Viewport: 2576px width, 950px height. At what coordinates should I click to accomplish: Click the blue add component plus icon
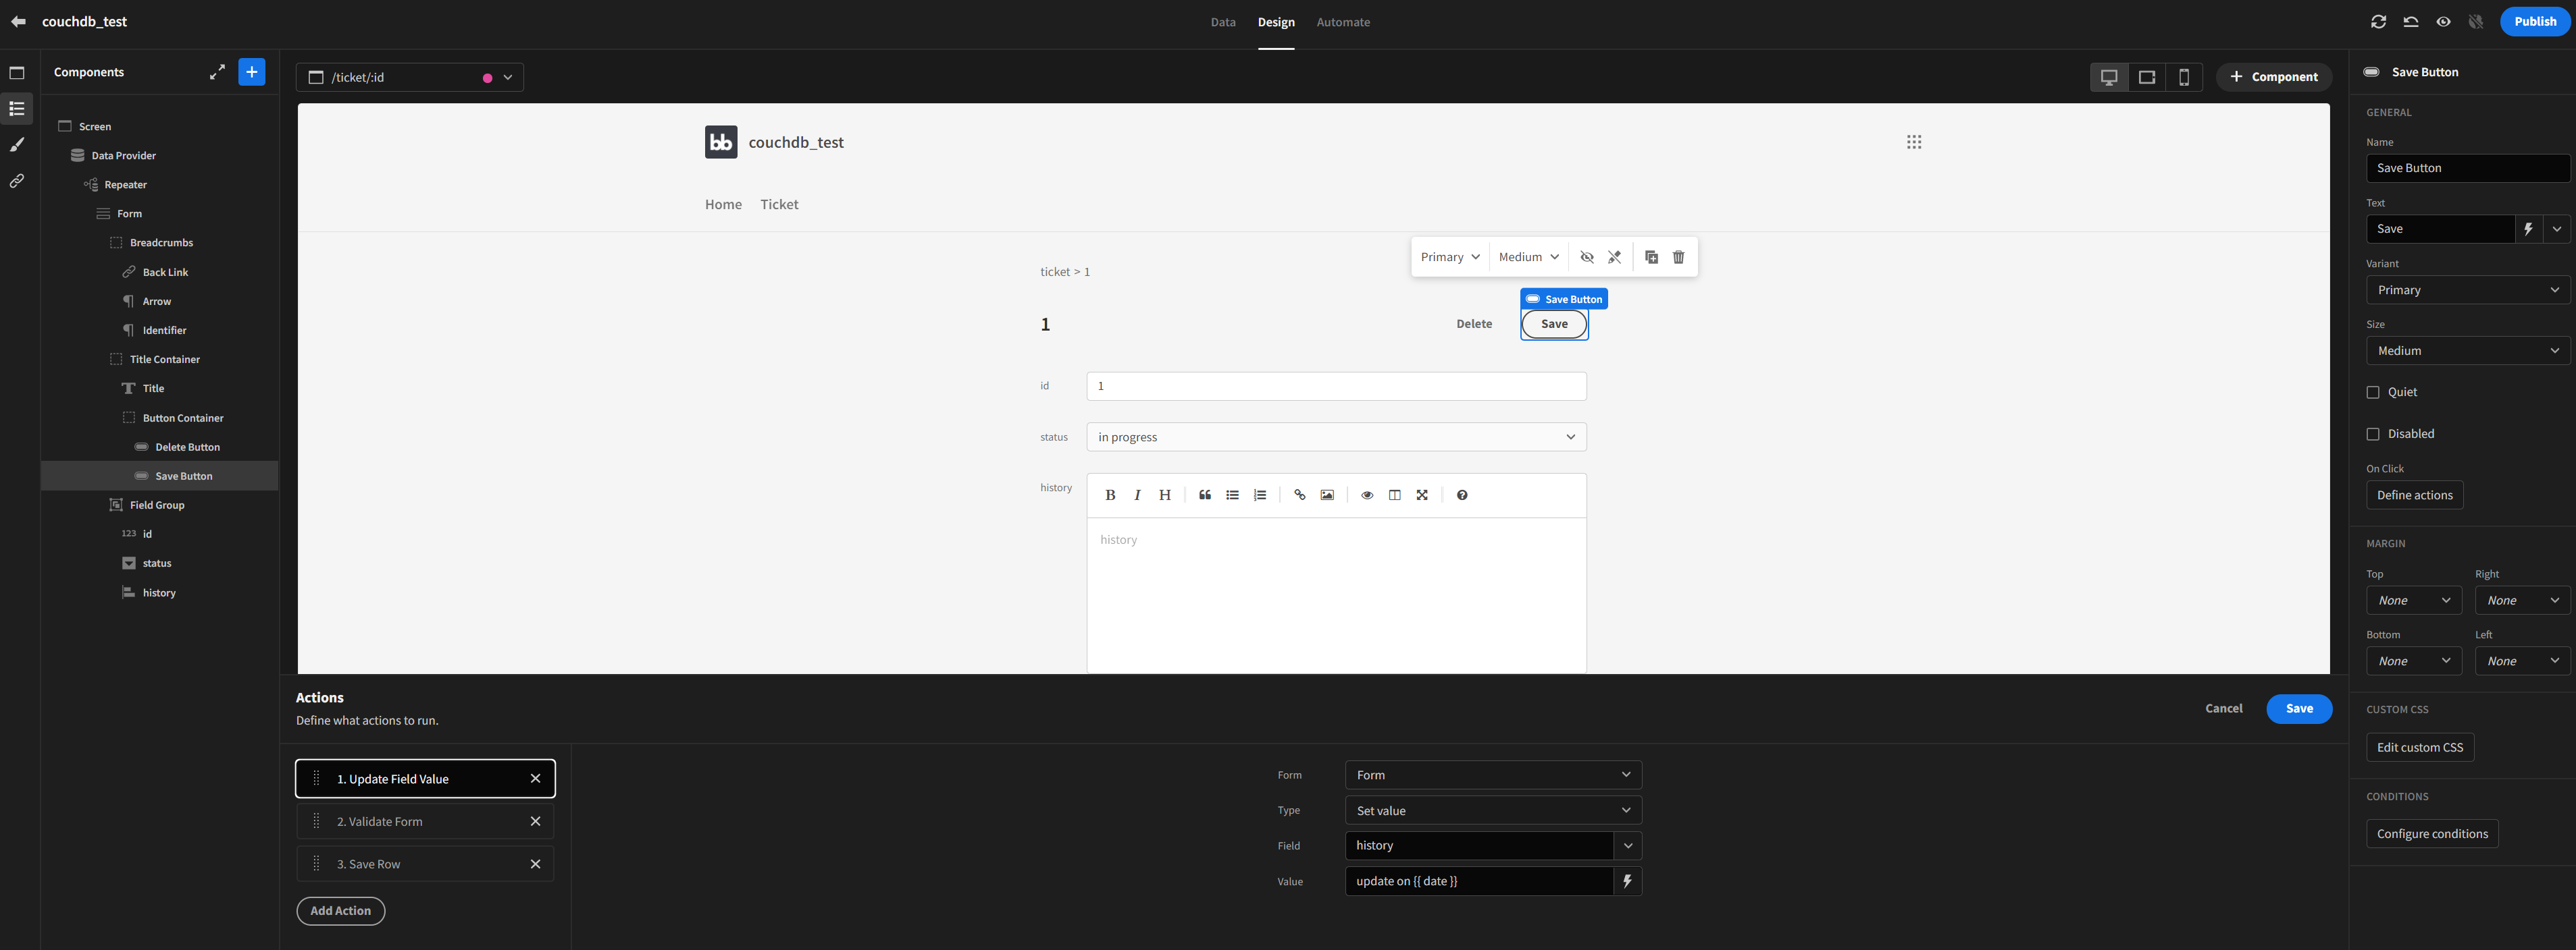(x=252, y=72)
